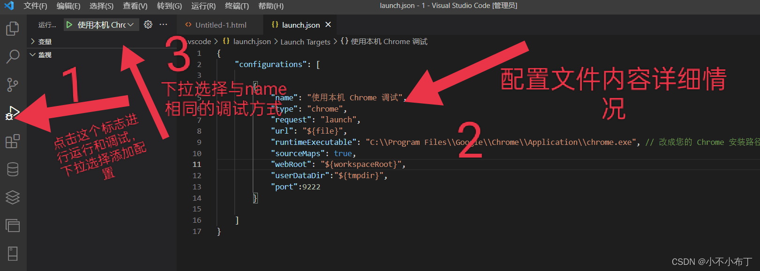The height and width of the screenshot is (271, 760).
Task: Close the launch.json tab
Action: (328, 24)
